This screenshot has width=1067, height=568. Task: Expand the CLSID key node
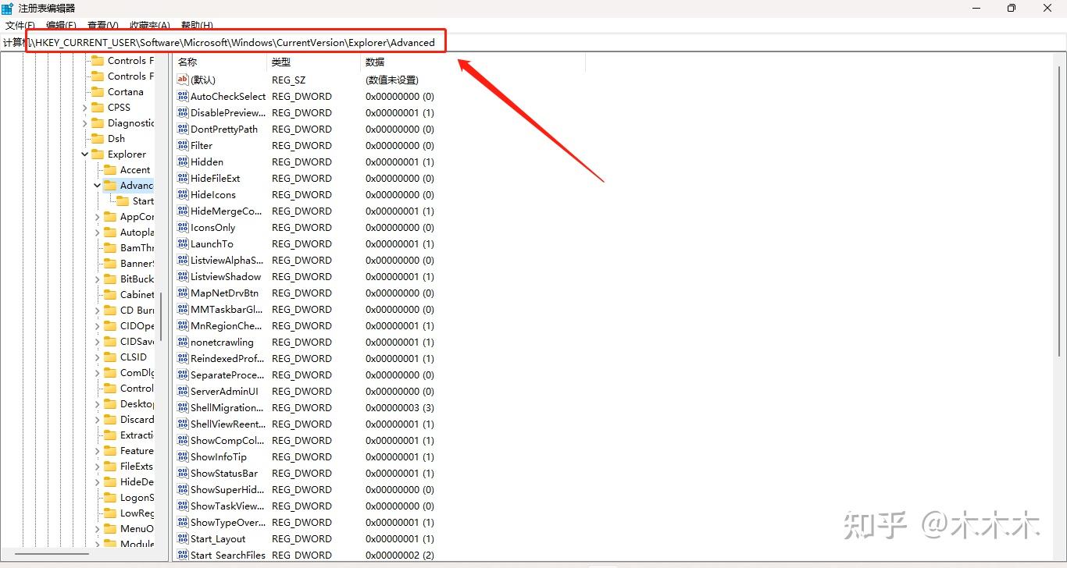click(x=98, y=357)
